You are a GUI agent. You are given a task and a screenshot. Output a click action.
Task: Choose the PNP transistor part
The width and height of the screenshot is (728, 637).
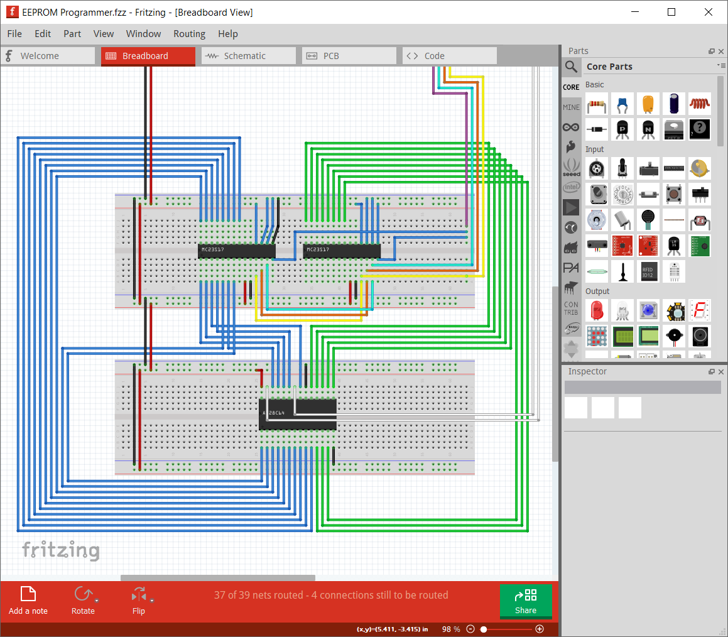coord(622,129)
